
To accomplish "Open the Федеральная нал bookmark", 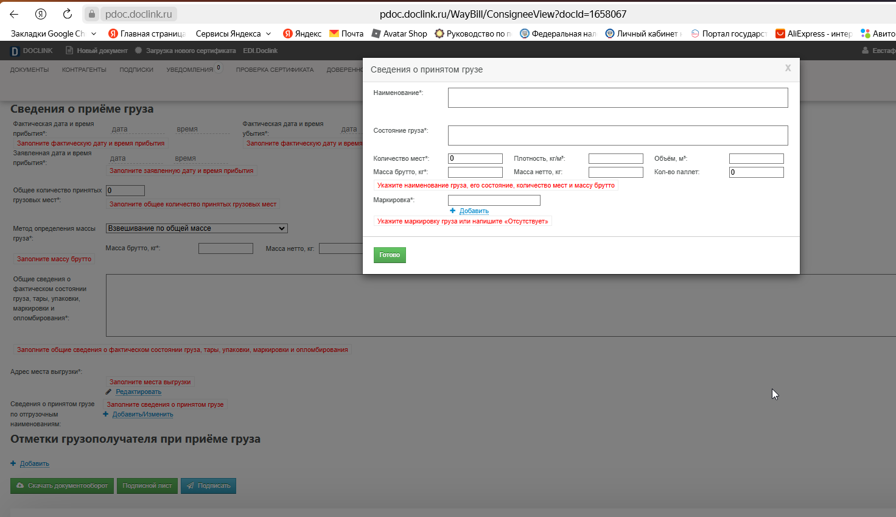I will [558, 33].
